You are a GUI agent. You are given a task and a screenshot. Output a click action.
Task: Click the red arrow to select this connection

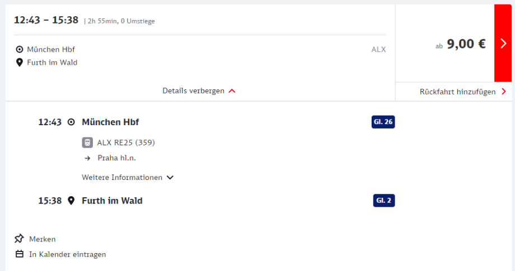[503, 44]
